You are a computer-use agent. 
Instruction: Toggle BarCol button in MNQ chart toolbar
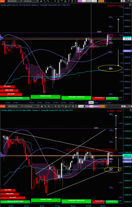tap(96, 106)
